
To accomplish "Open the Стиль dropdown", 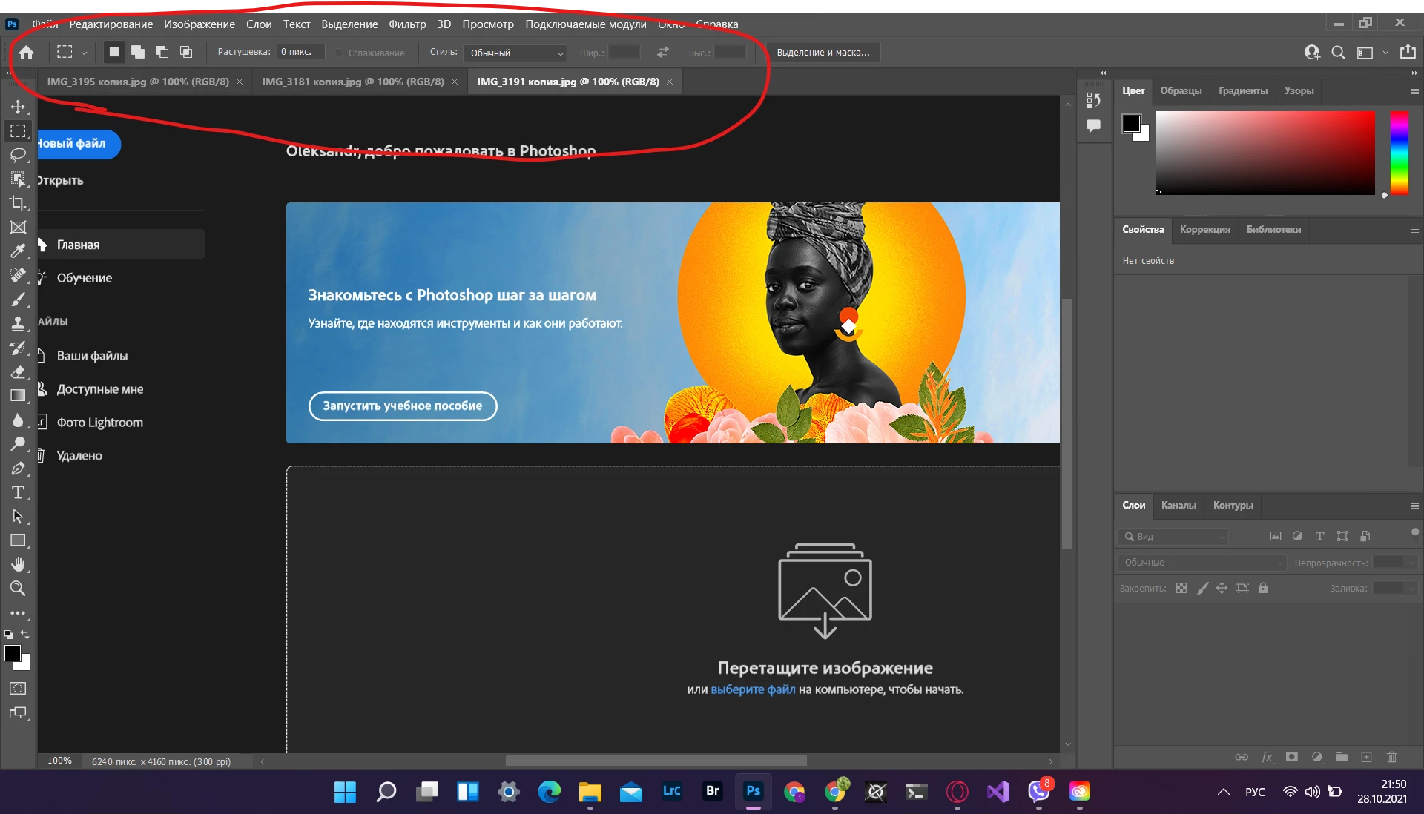I will pyautogui.click(x=515, y=53).
